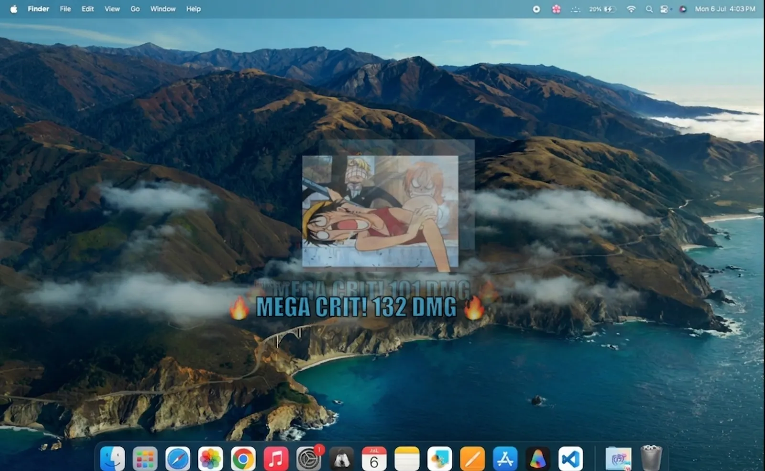The height and width of the screenshot is (471, 765).
Task: Open Notes from the Dock
Action: pos(407,459)
